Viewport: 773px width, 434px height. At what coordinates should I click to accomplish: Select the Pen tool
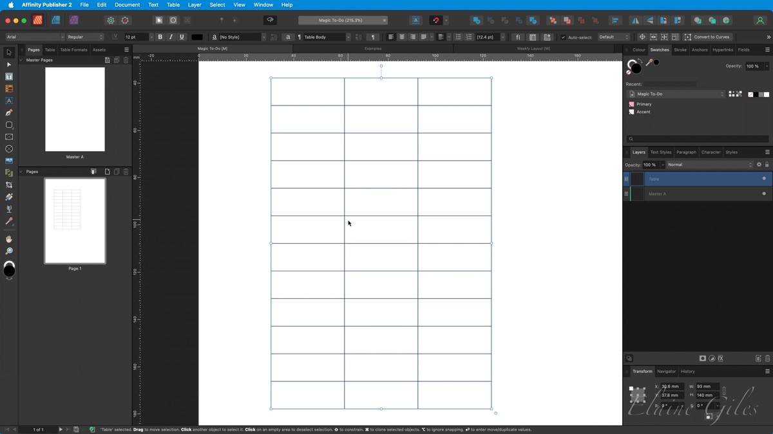pyautogui.click(x=9, y=113)
